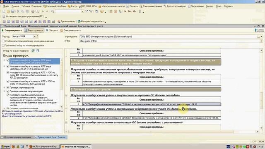Toggle Отображать пользователей, изменивших данные
Image resolution: width=265 pixels, height=149 pixels.
pyautogui.click(x=3, y=41)
